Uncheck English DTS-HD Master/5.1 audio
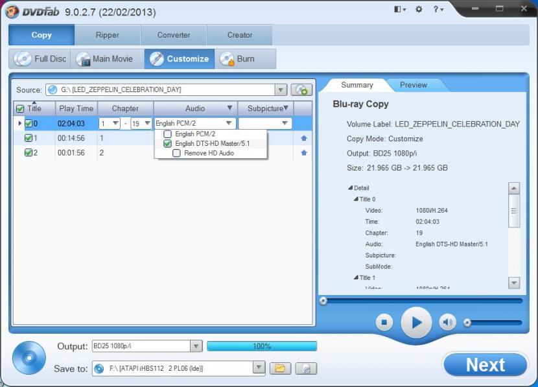 [167, 144]
